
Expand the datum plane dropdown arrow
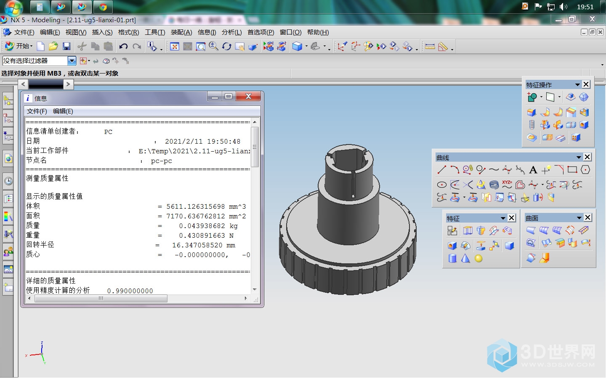pyautogui.click(x=559, y=97)
